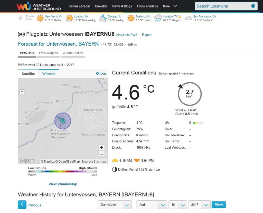Open the April month dropdown
This screenshot has width=263, height=213.
(x=152, y=205)
